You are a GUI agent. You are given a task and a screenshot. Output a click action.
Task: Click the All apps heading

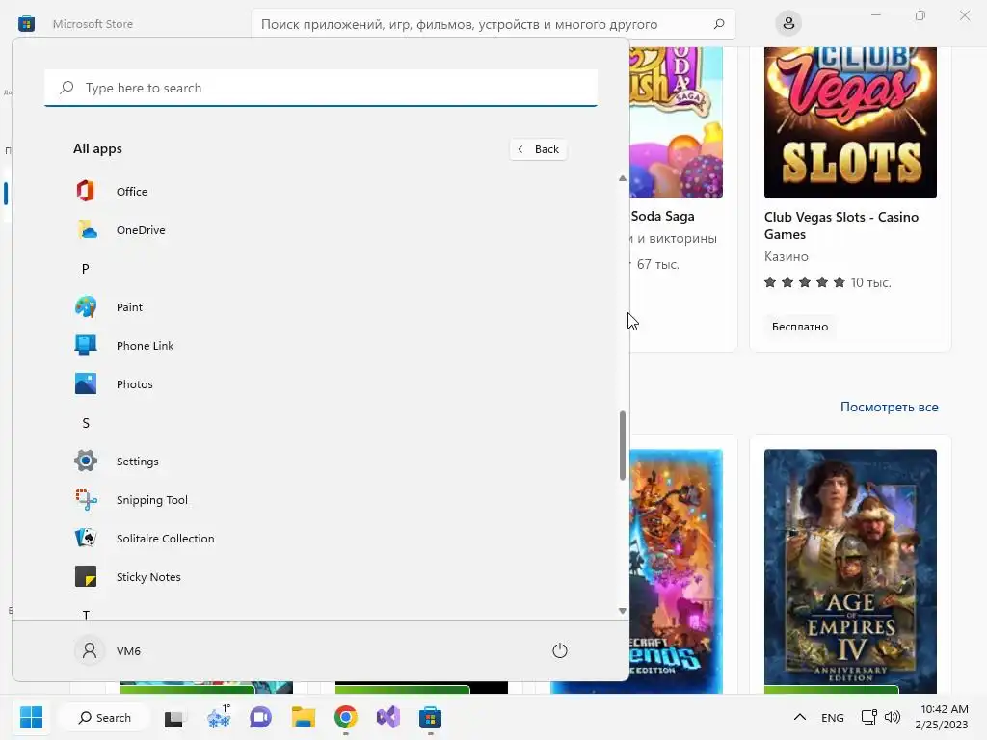coord(97,149)
